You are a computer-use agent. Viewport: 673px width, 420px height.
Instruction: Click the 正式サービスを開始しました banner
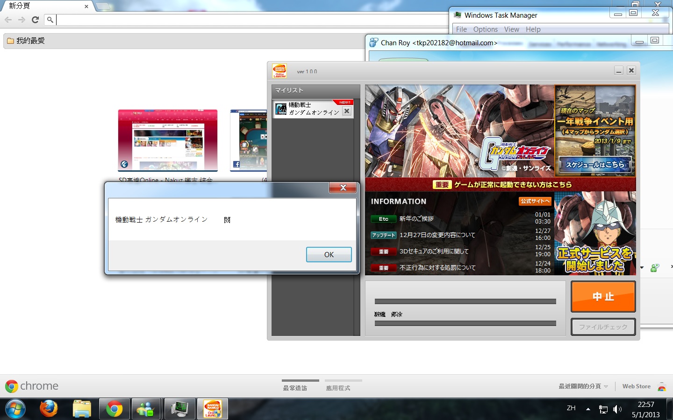tap(595, 233)
